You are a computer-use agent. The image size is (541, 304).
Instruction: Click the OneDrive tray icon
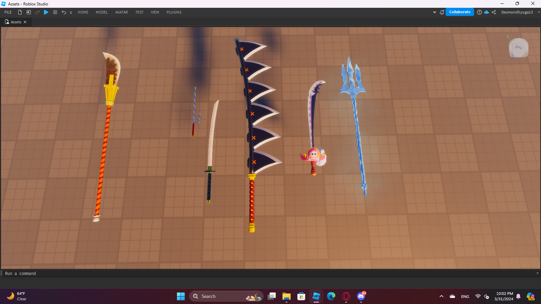(452, 296)
